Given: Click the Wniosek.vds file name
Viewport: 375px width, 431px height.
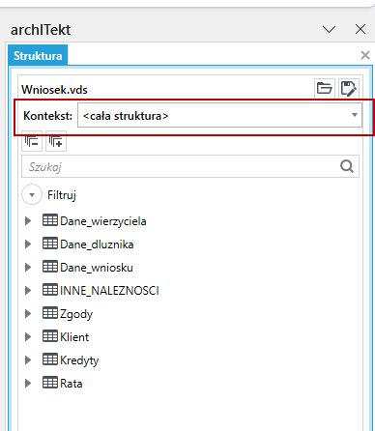Looking at the screenshot, I should pos(54,90).
